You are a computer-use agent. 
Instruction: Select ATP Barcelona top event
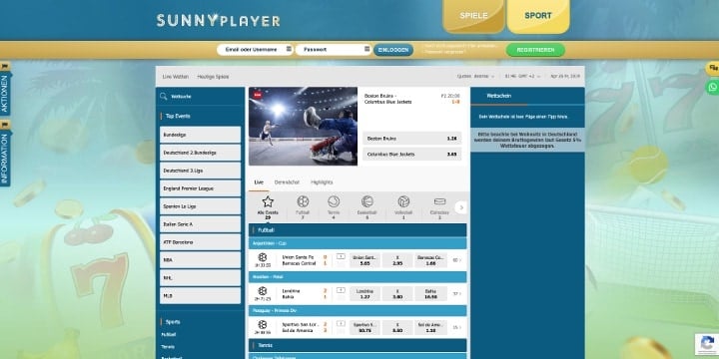pyautogui.click(x=200, y=241)
